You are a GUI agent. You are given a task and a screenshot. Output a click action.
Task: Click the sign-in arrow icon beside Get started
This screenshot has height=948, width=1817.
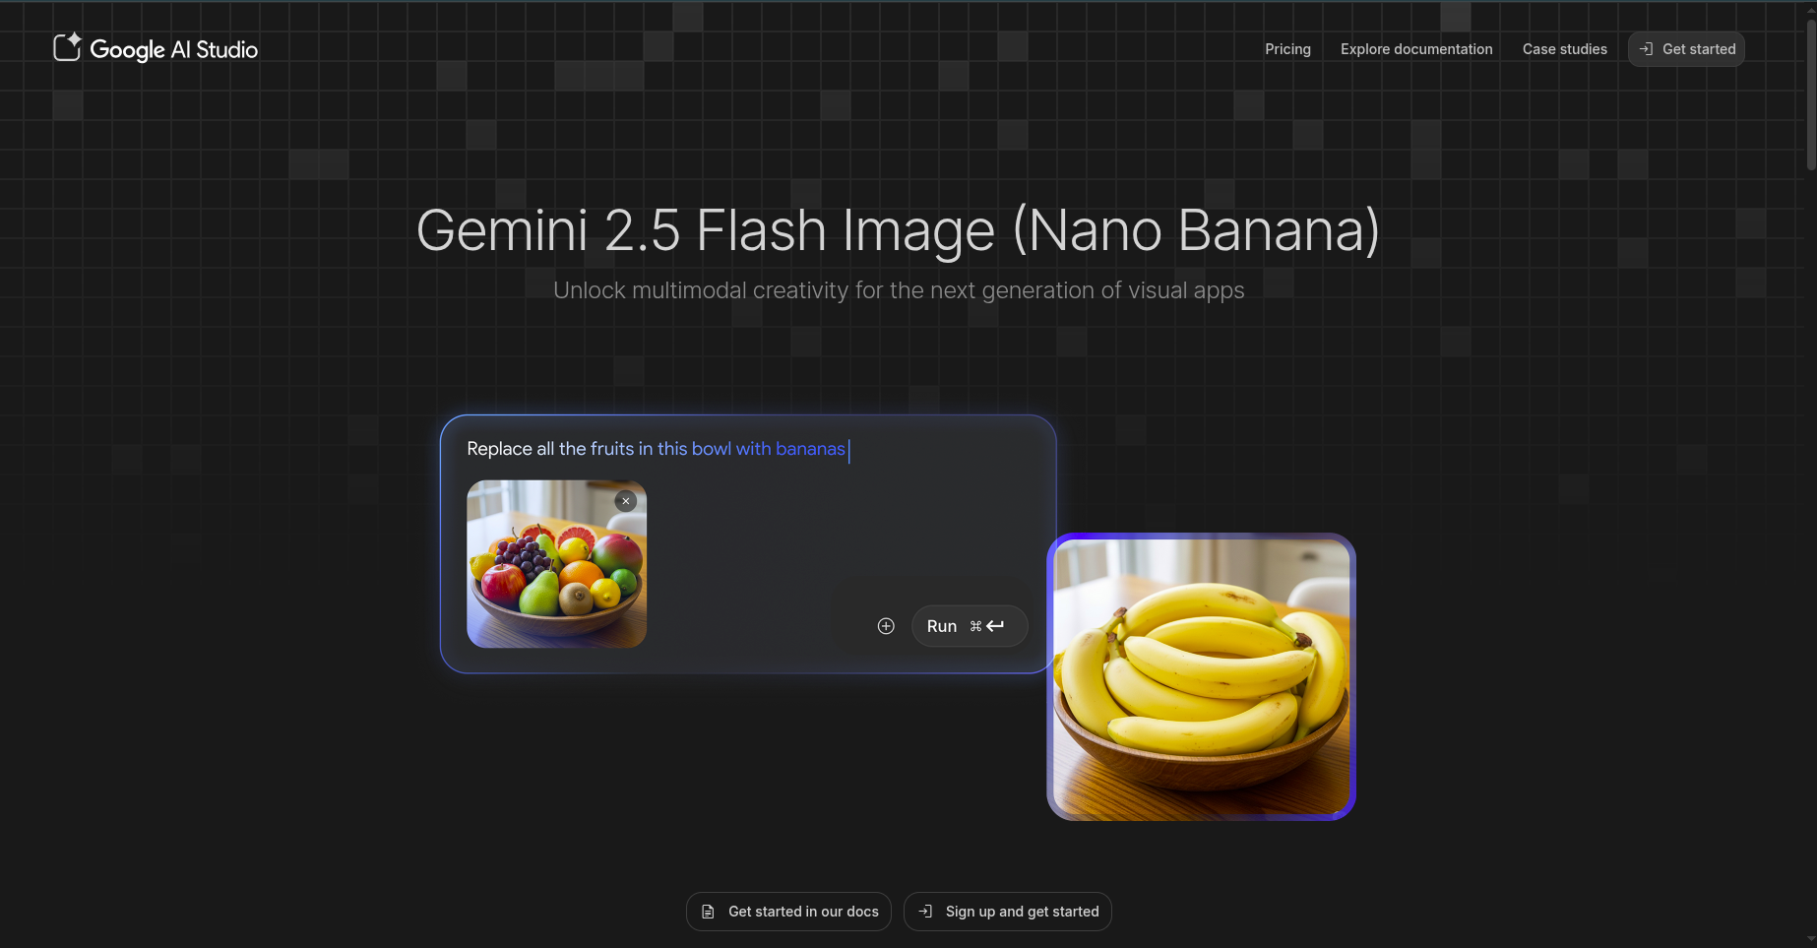(1646, 49)
